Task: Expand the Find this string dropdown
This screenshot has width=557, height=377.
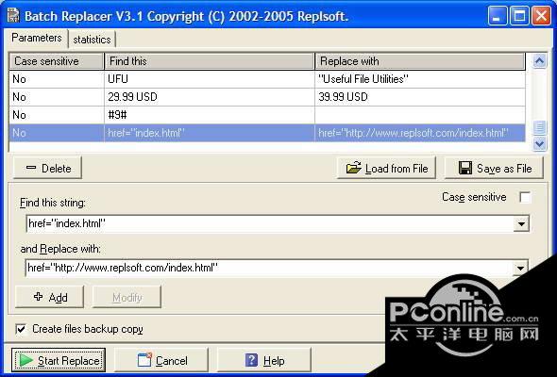Action: click(x=521, y=223)
